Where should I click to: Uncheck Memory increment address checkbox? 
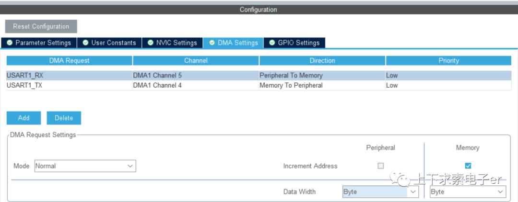[468, 166]
